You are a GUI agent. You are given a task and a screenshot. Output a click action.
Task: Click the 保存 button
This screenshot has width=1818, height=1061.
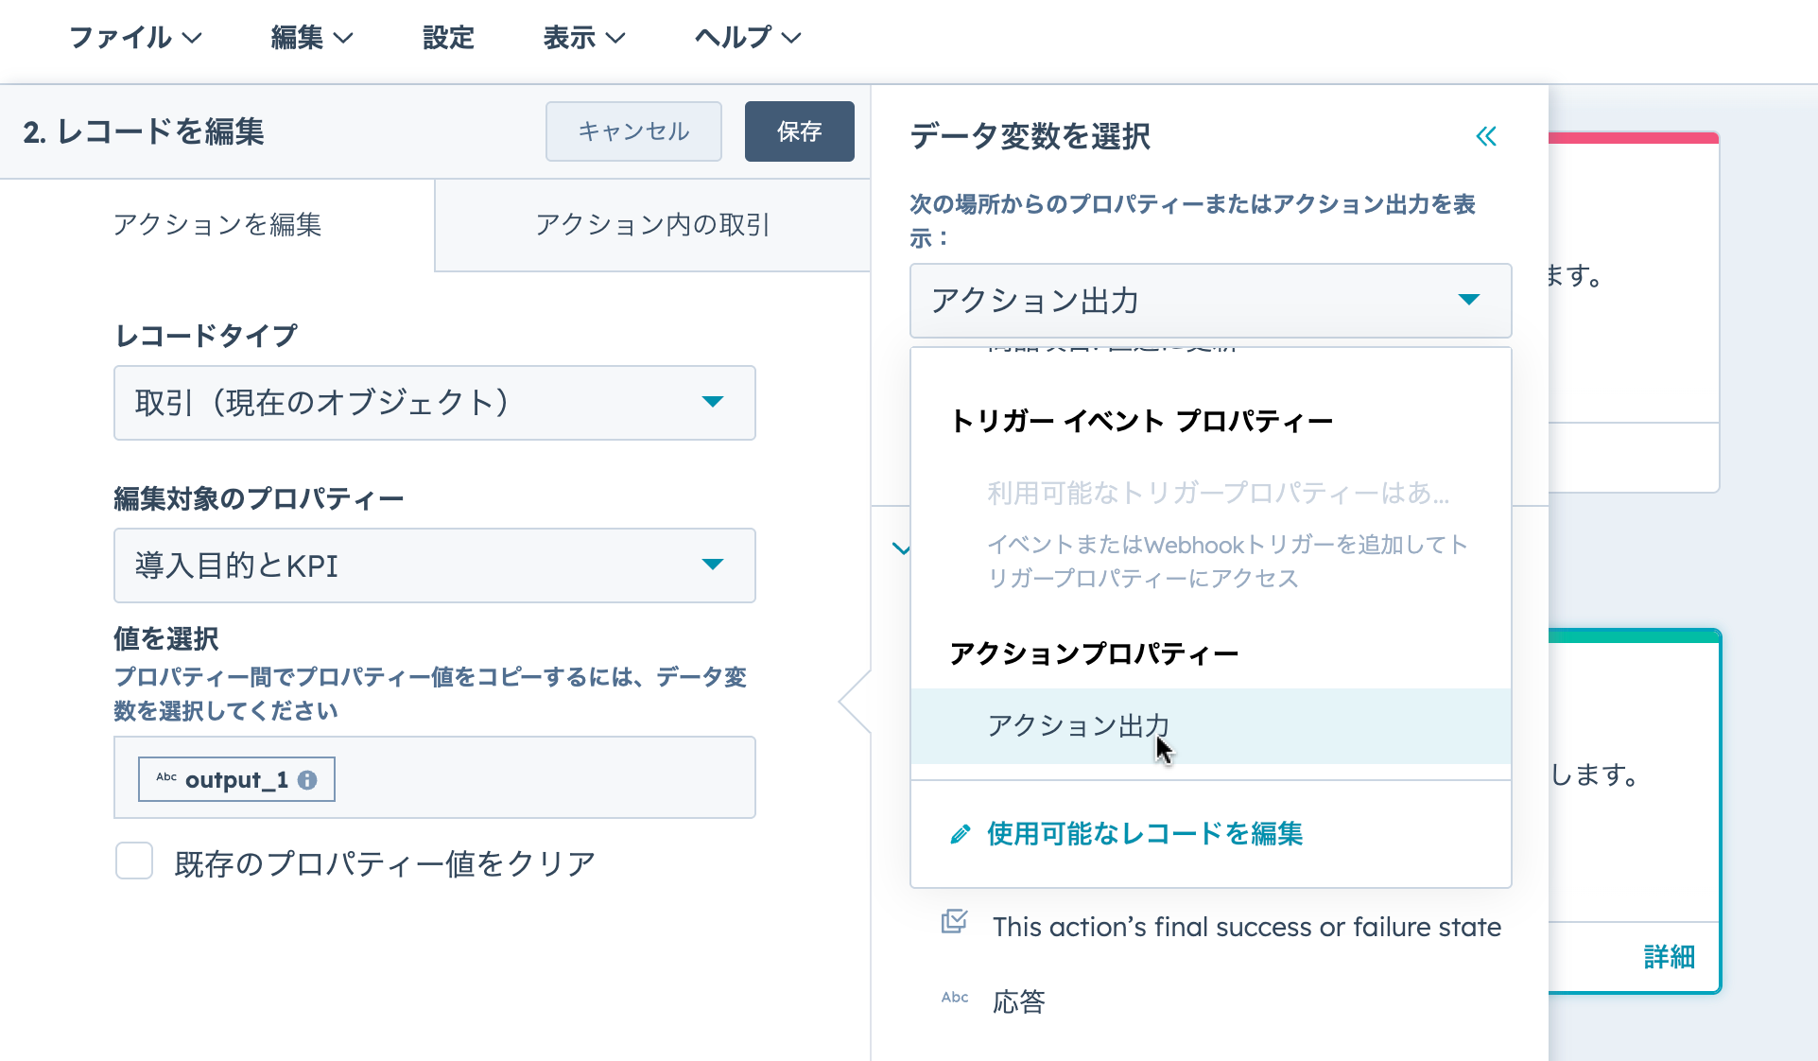pyautogui.click(x=800, y=131)
